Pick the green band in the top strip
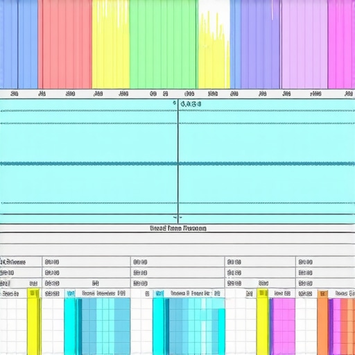 click(163, 44)
